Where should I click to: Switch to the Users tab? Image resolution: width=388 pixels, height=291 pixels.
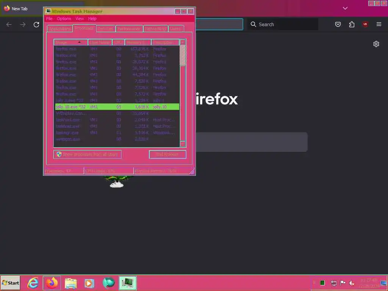coord(176,29)
